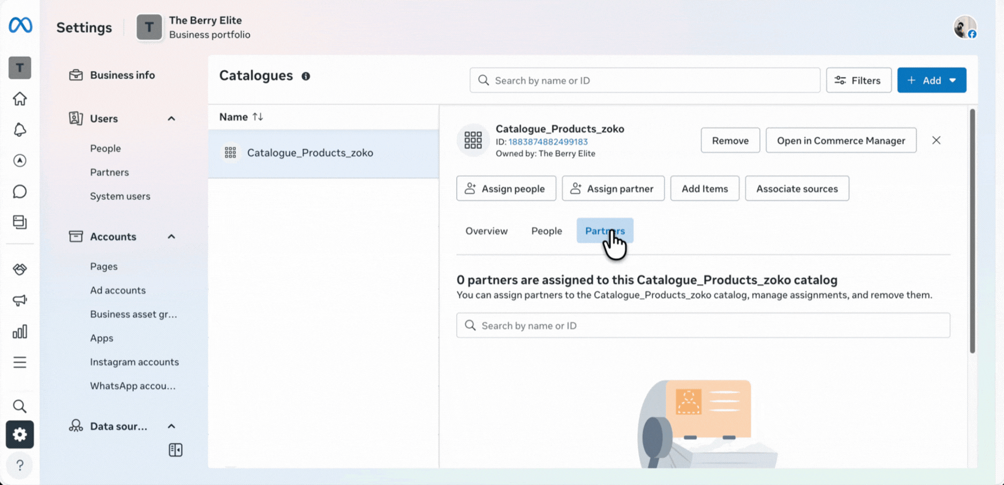Switch to the People tab
The width and height of the screenshot is (1004, 485).
pos(547,231)
